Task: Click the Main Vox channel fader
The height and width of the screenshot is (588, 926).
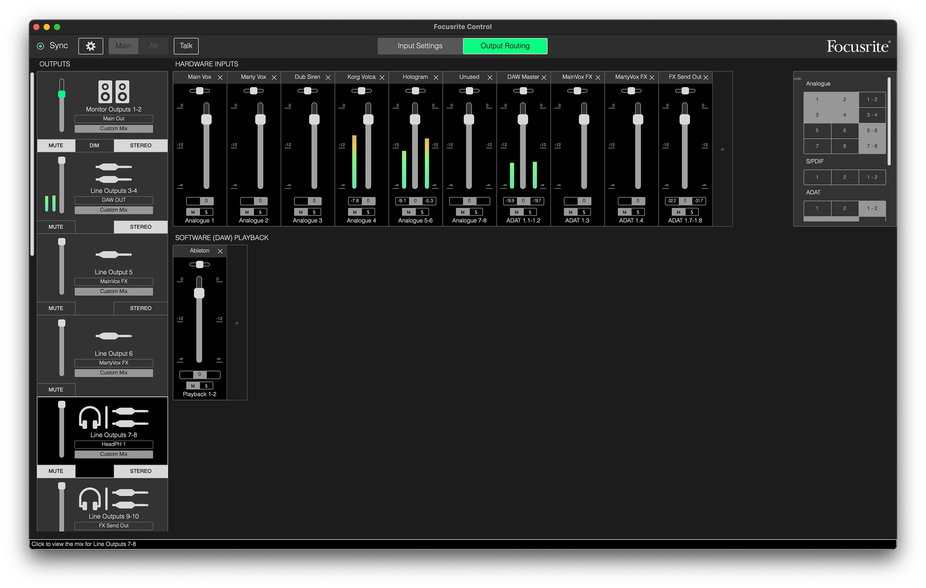Action: (x=207, y=119)
